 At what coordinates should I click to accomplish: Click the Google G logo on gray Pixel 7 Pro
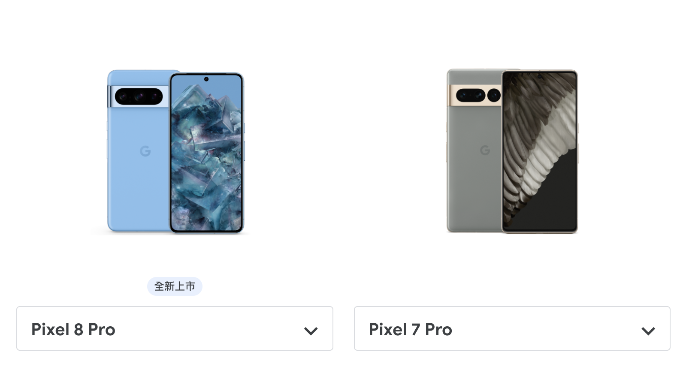(x=485, y=150)
